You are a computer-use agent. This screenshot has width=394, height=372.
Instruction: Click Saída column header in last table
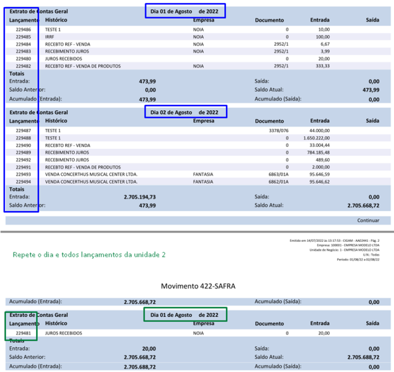tap(372, 323)
